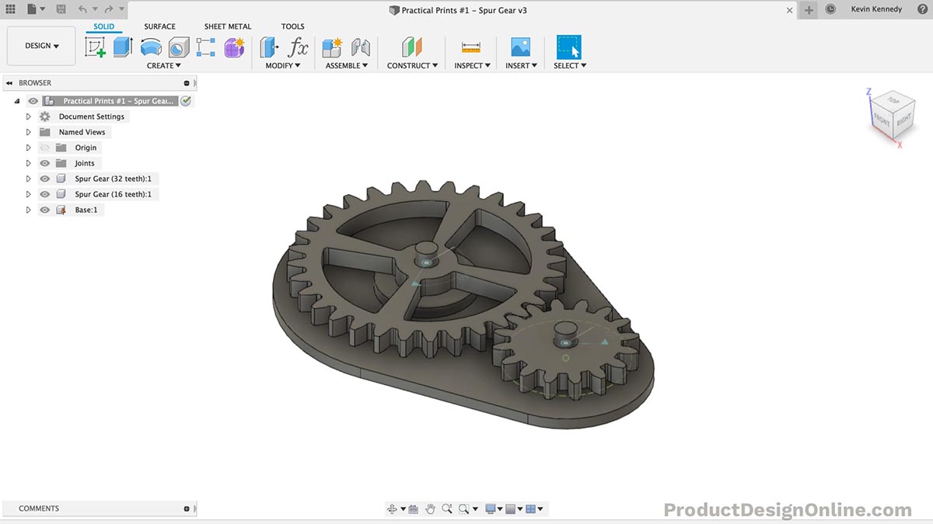Image resolution: width=933 pixels, height=524 pixels.
Task: Activate the Extrude tool
Action: pos(122,47)
